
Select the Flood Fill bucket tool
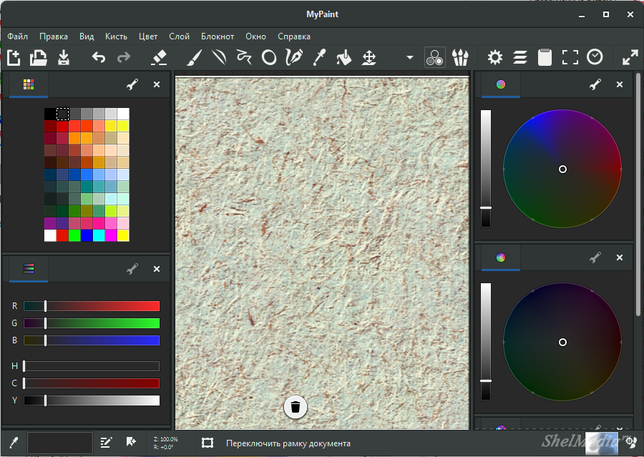click(x=343, y=57)
